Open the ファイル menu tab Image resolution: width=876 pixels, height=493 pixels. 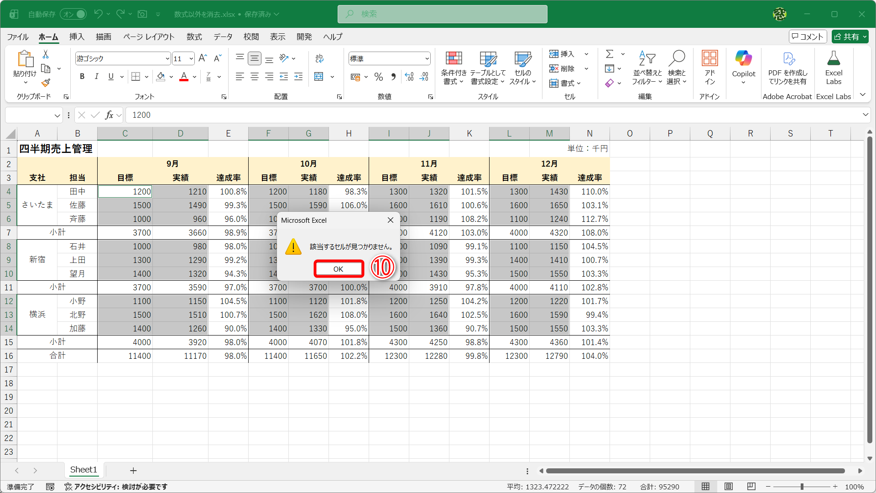tap(18, 37)
